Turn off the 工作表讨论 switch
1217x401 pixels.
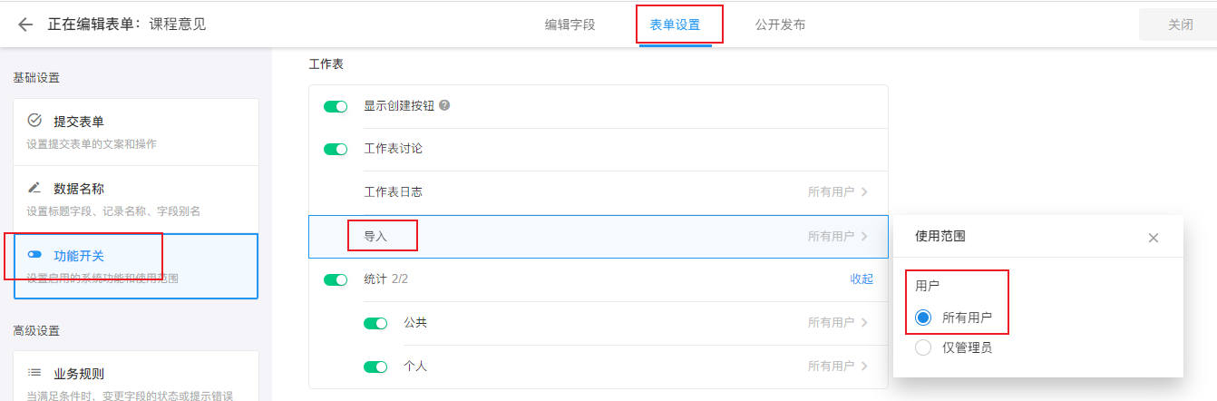point(336,149)
